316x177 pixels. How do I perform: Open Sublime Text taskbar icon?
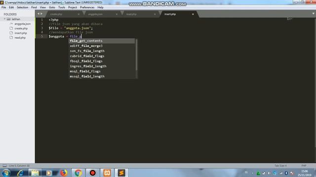(x=121, y=173)
